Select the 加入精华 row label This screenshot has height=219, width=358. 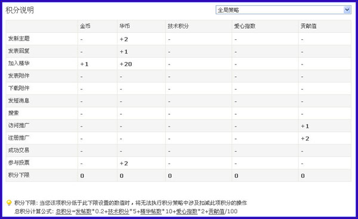[x=19, y=63]
